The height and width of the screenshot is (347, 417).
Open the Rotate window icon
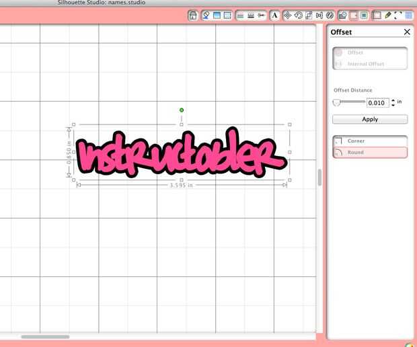click(298, 15)
